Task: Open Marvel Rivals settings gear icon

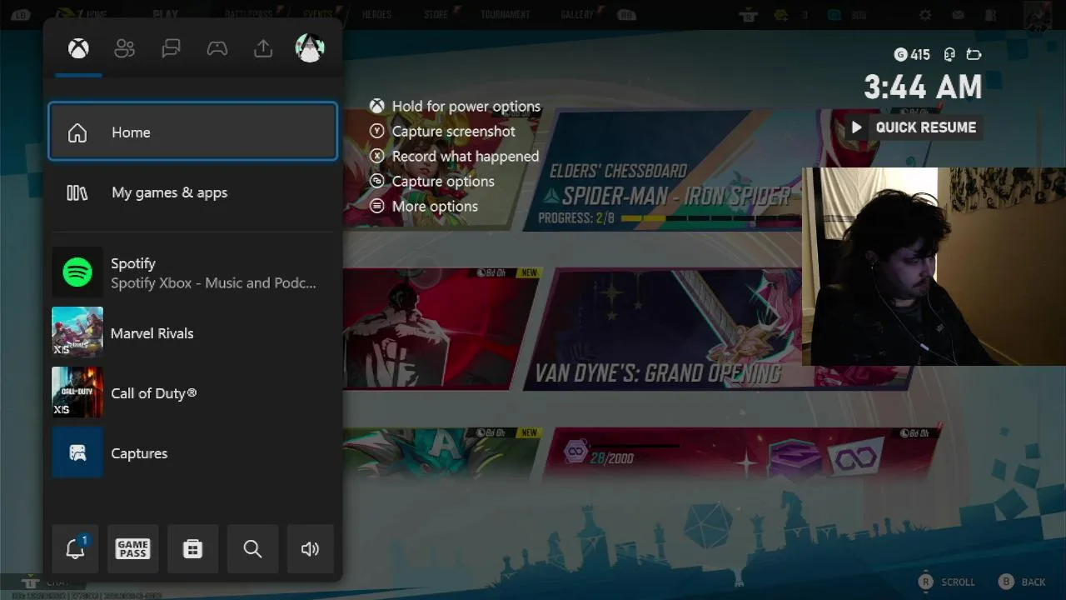Action: point(925,15)
